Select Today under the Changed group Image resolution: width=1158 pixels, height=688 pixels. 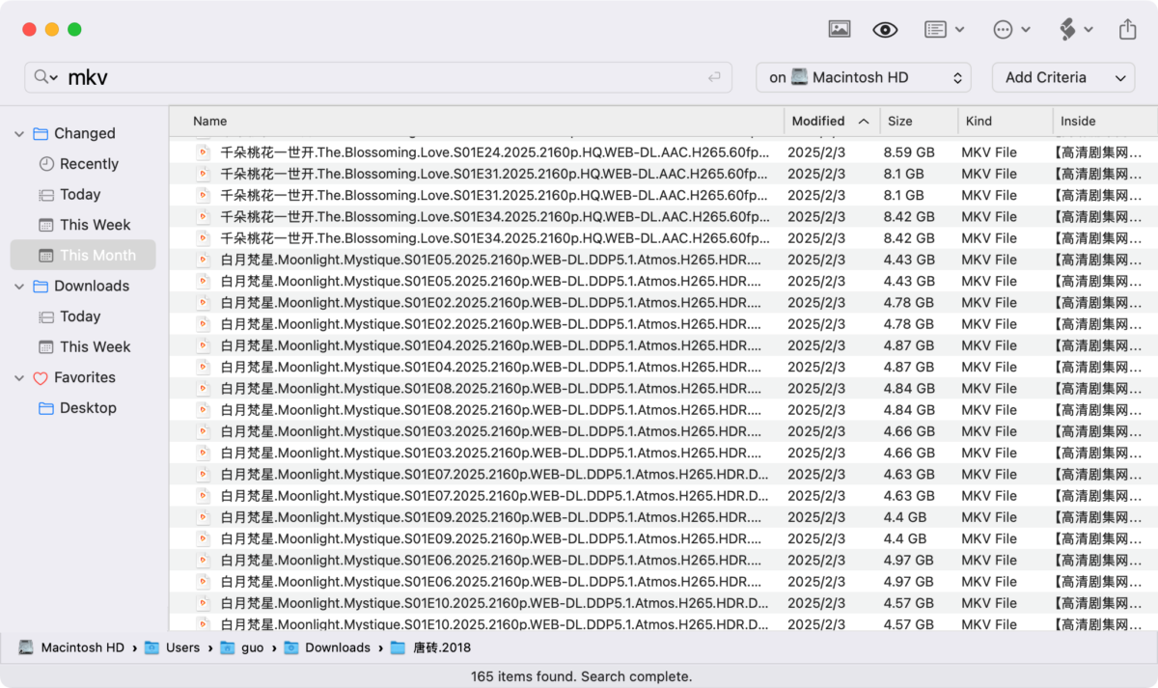tap(80, 195)
